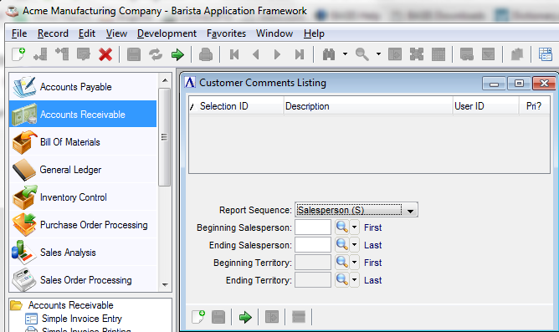The image size is (559, 332).
Task: Open Purchase Order Processing module
Action: point(83,225)
